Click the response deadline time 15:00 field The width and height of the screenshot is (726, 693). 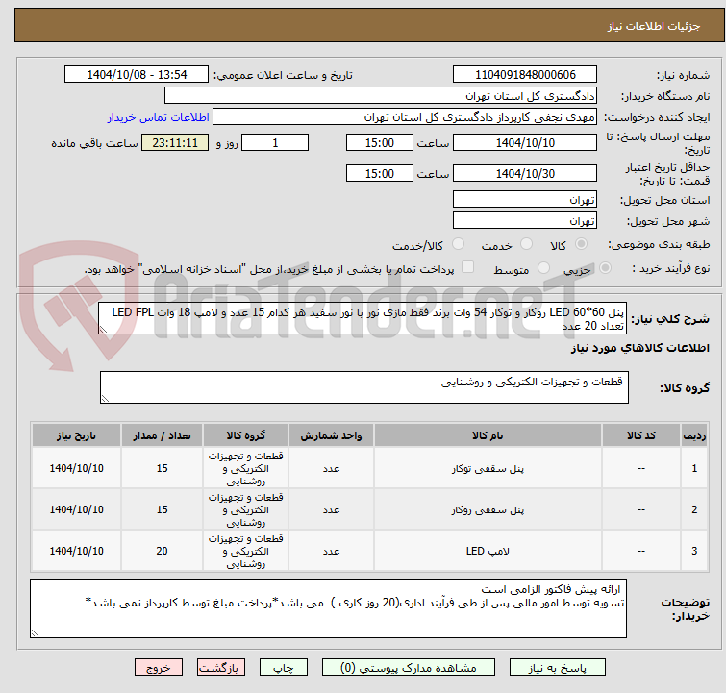tap(379, 142)
